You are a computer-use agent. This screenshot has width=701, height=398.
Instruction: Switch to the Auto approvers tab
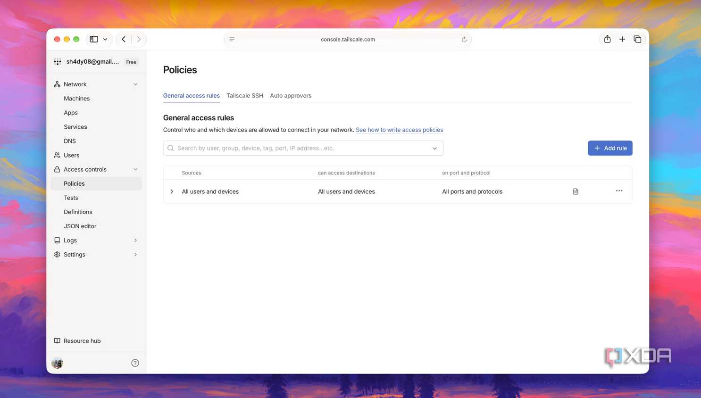click(291, 95)
